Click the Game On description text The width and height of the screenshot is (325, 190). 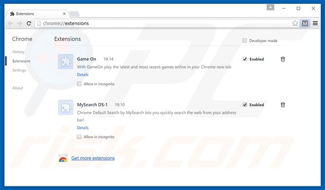(154, 67)
